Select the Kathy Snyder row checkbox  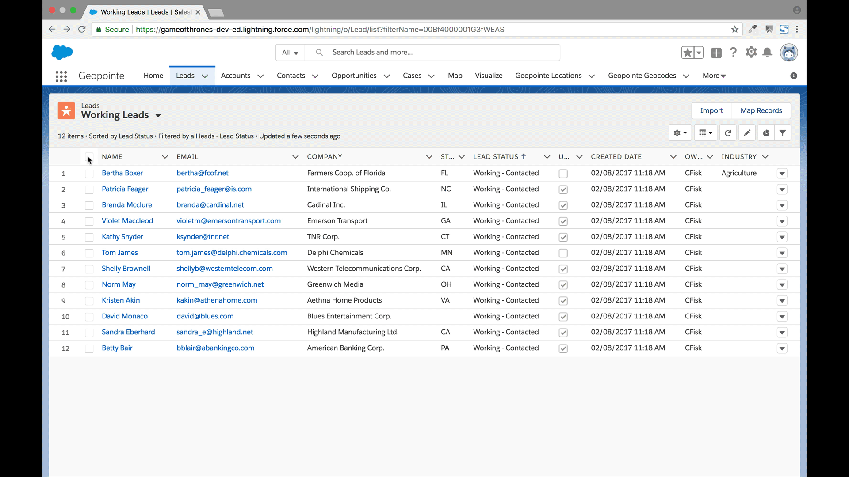click(89, 237)
